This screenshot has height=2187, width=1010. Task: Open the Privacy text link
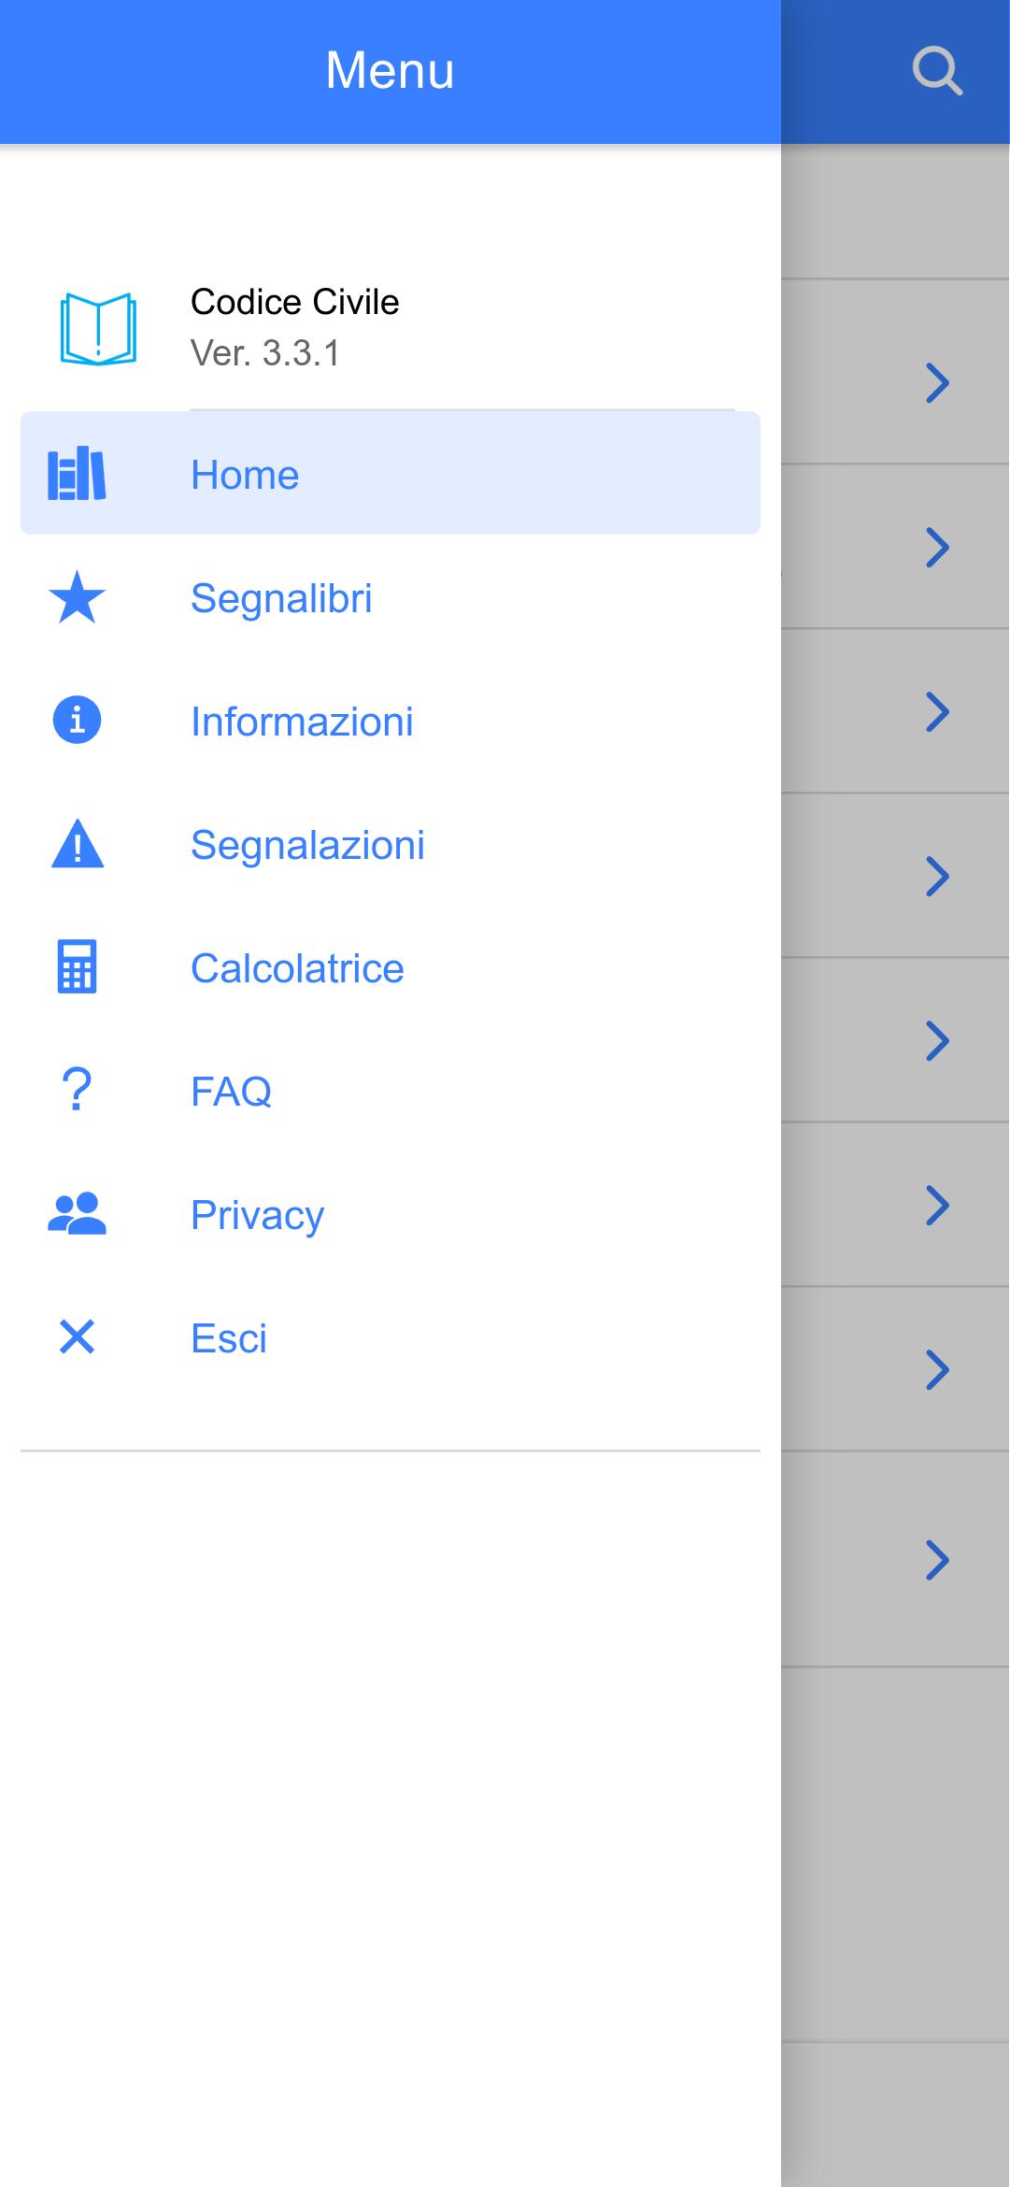coord(257,1215)
